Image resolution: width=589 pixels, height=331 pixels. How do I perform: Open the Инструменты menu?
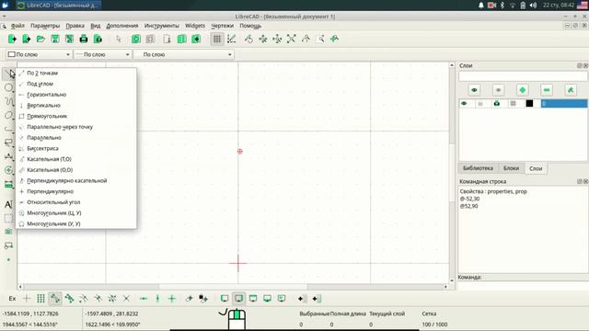point(162,26)
